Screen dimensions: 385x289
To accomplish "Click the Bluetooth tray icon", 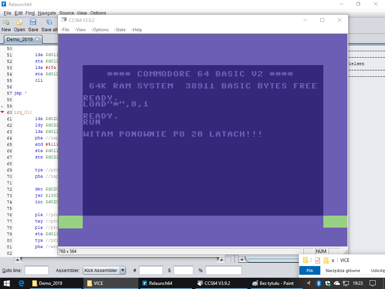I will 318,283.
